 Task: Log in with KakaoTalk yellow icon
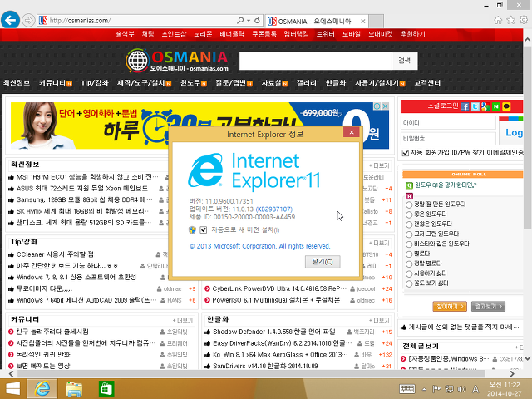click(x=506, y=106)
